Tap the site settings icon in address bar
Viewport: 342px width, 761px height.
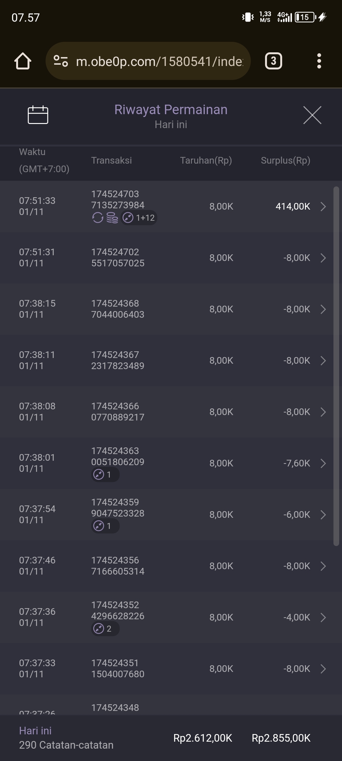click(61, 61)
